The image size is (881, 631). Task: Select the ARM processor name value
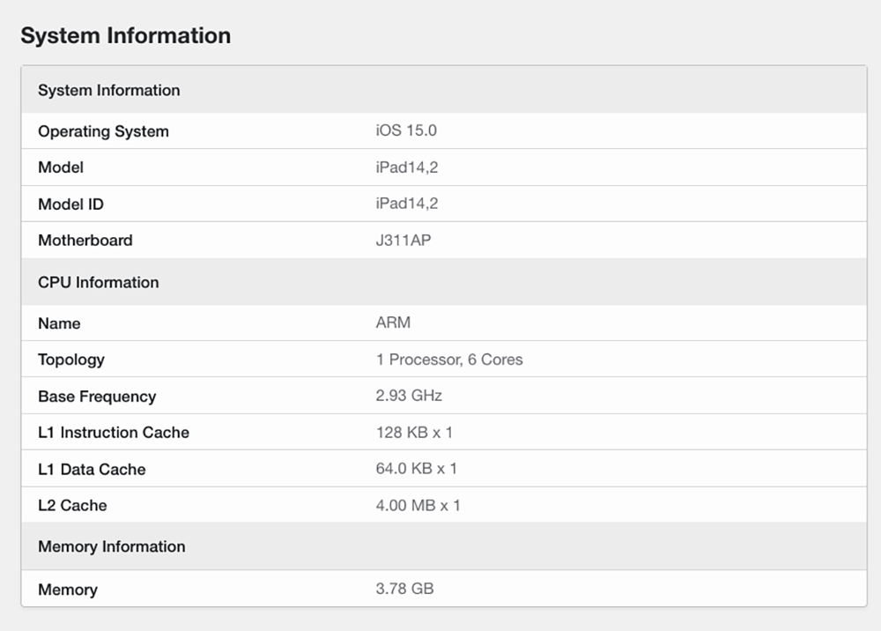[x=393, y=323]
